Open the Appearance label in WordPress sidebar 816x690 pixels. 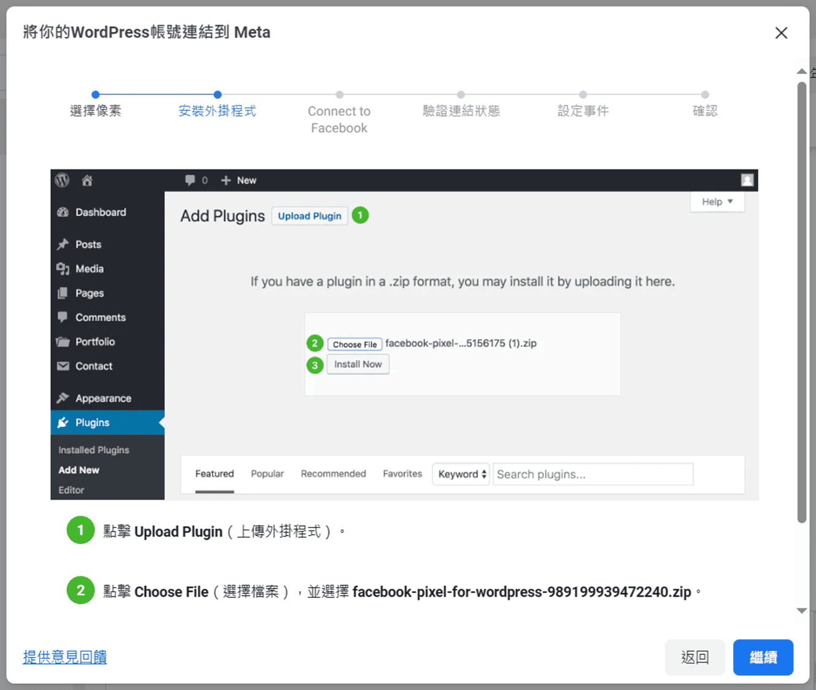pyautogui.click(x=103, y=399)
